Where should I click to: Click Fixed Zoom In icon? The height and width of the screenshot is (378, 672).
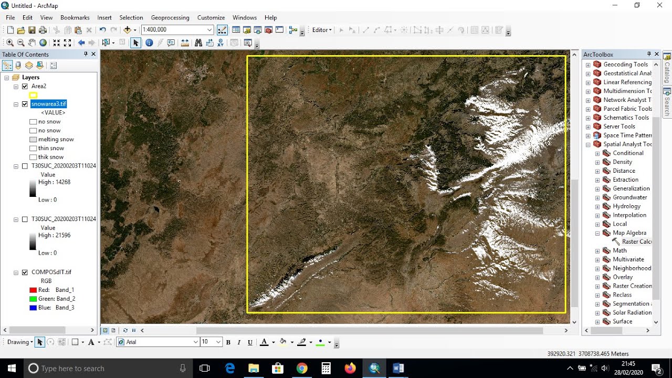coord(57,43)
